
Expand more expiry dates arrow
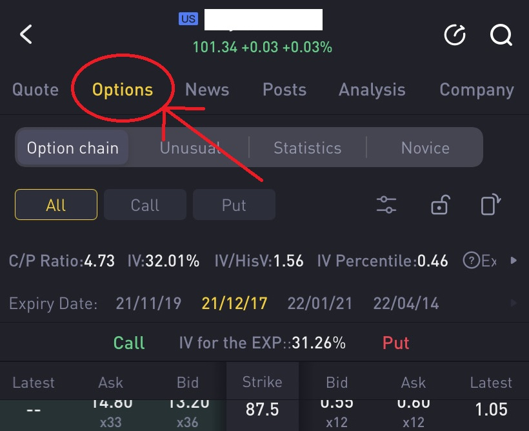(514, 303)
